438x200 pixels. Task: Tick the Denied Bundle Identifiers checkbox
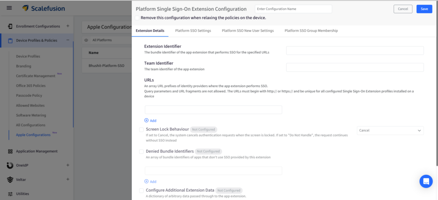pyautogui.click(x=142, y=151)
